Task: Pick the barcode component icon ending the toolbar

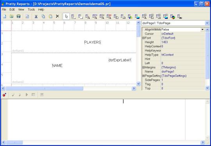Action: click(179, 16)
